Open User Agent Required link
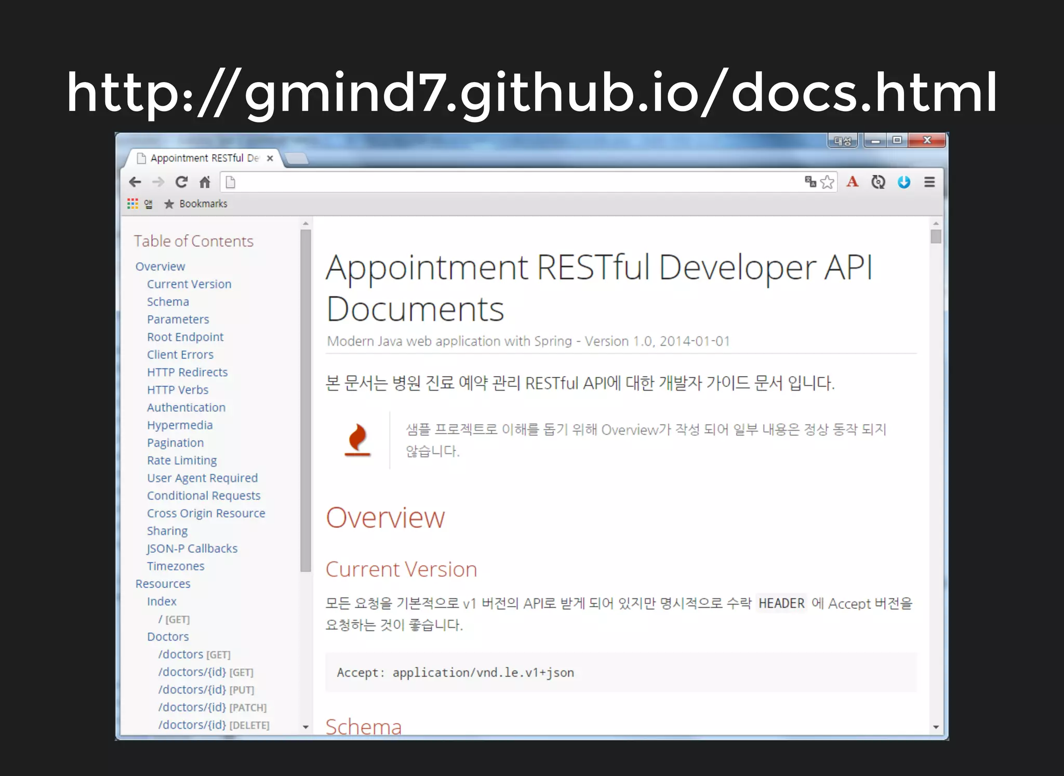 pos(202,478)
